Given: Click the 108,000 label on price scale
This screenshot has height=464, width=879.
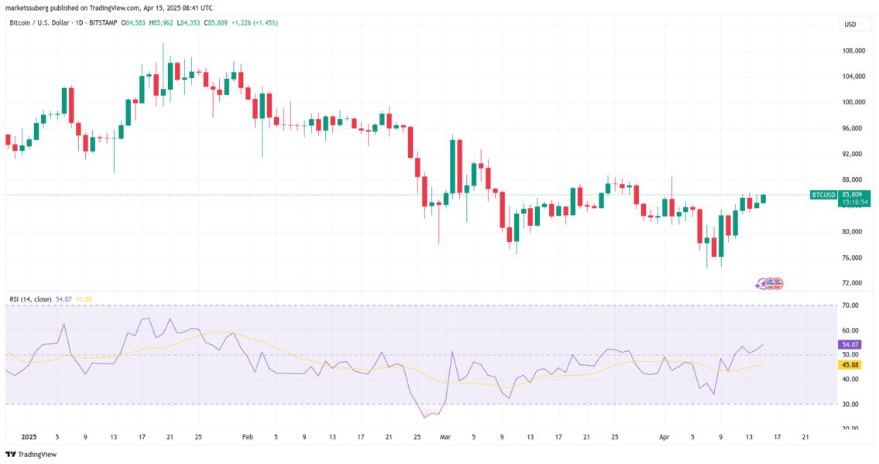Looking at the screenshot, I should pyautogui.click(x=853, y=51).
